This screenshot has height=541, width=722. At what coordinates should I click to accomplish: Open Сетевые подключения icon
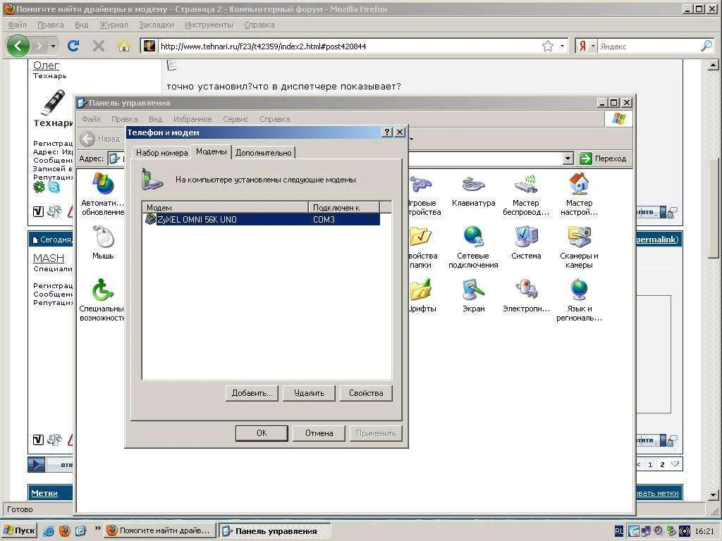(x=473, y=241)
